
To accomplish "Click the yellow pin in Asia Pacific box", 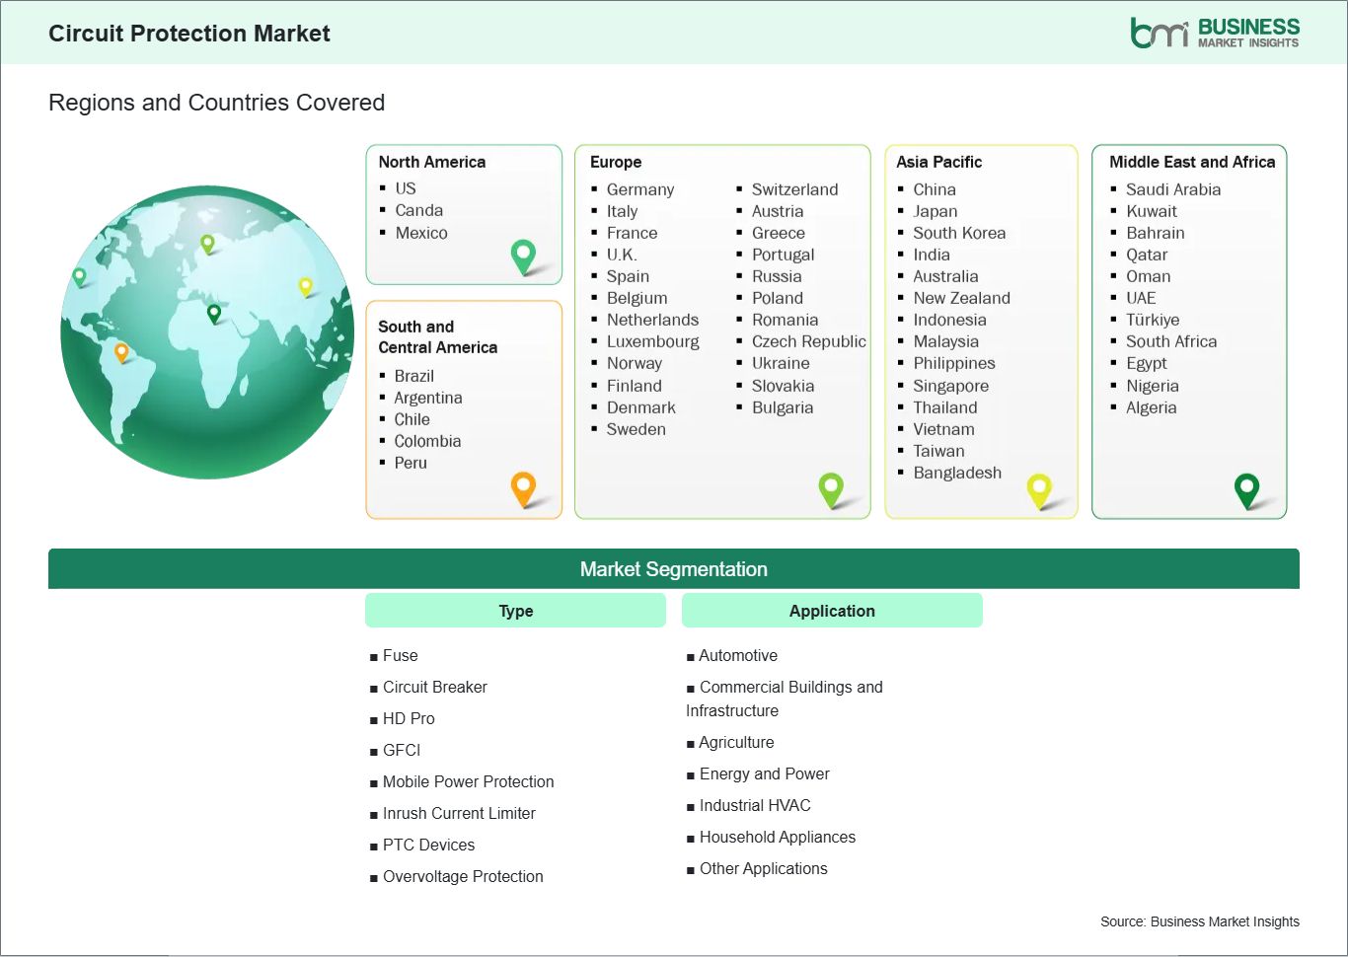I will 1039,488.
